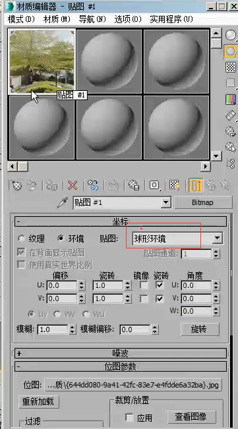Click the 重新加载 button
238x429 pixels.
point(38,401)
